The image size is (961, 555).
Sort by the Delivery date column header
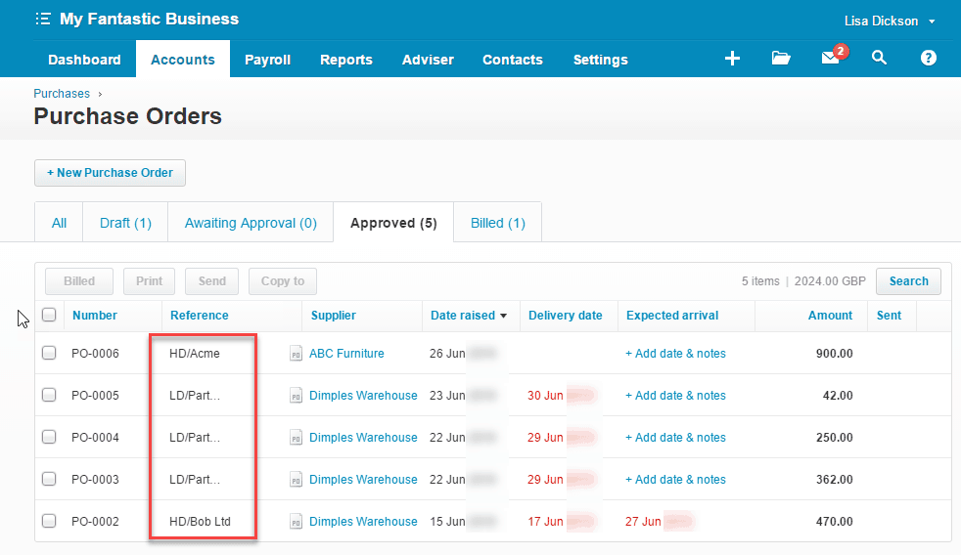tap(565, 316)
